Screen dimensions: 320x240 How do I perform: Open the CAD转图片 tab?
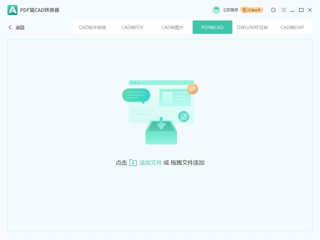click(x=172, y=27)
